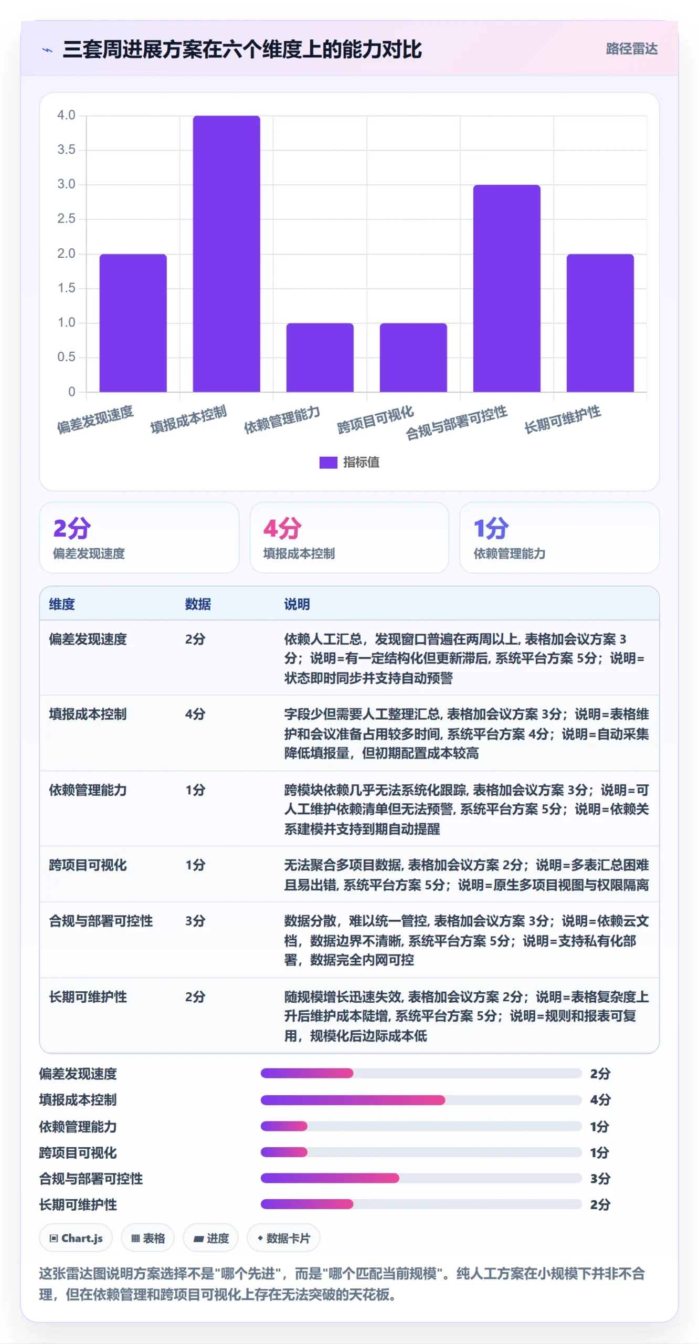The image size is (699, 1344).
Task: Click the 依赖管理能力 bar in chart
Action: (320, 358)
